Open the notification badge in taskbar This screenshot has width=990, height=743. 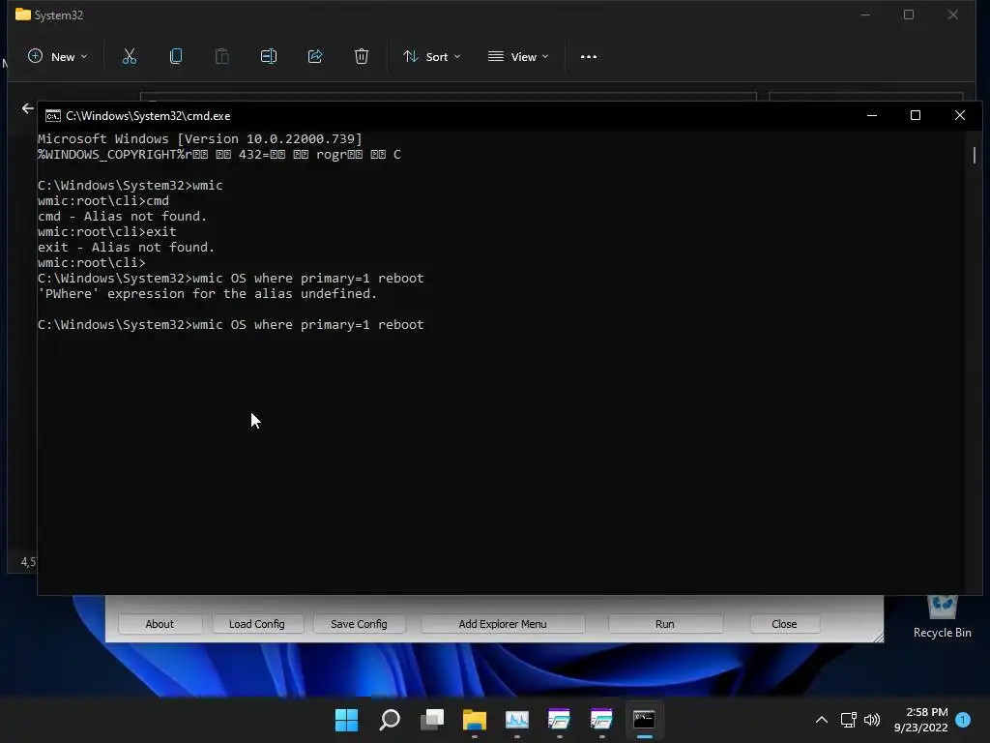pos(963,720)
